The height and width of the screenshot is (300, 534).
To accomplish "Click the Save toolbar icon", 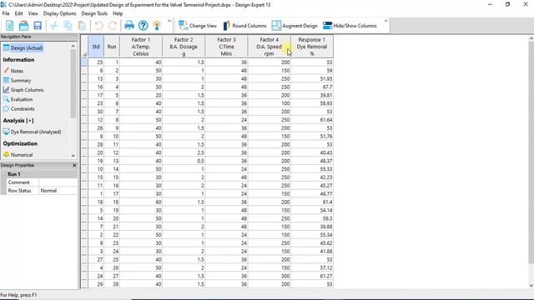I will pos(38,26).
